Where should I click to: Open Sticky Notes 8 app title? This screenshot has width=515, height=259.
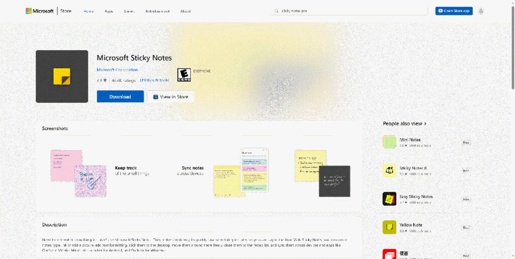[413, 168]
